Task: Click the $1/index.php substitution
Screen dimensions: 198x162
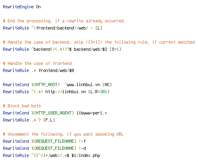Action: (x=86, y=155)
